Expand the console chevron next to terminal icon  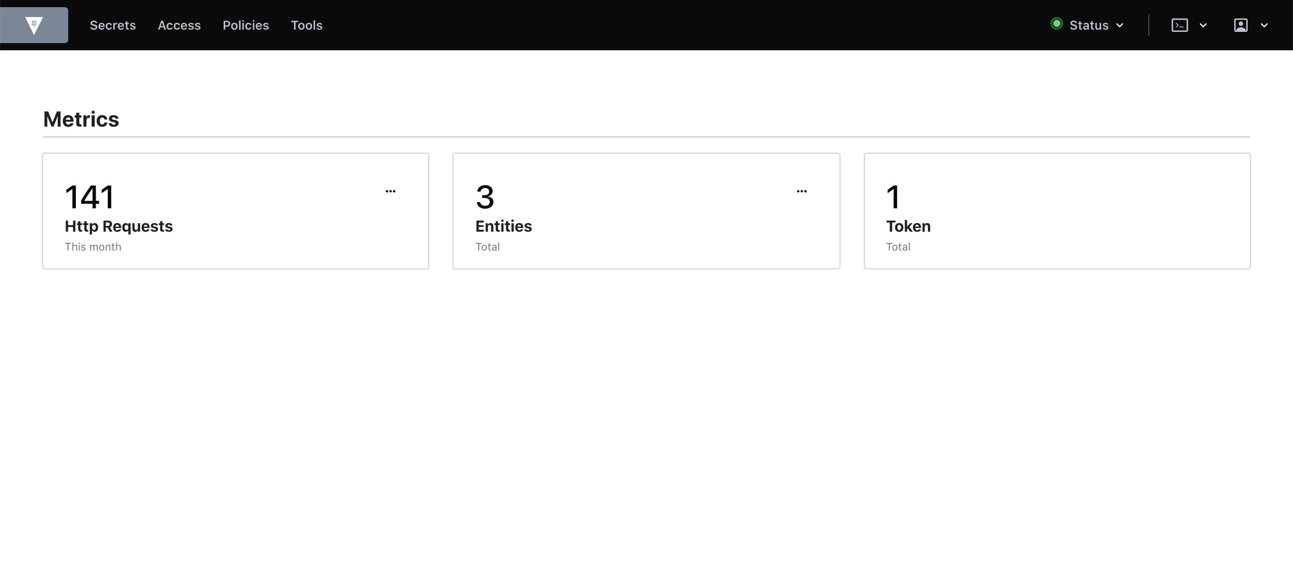pyautogui.click(x=1203, y=25)
